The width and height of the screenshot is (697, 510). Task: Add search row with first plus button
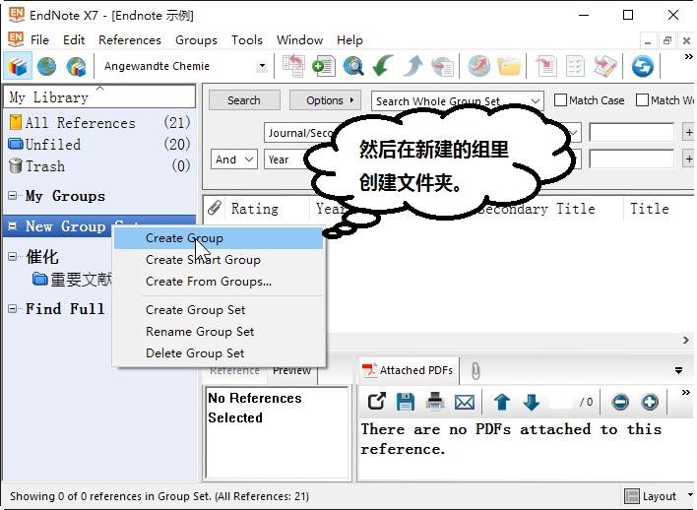click(x=688, y=133)
